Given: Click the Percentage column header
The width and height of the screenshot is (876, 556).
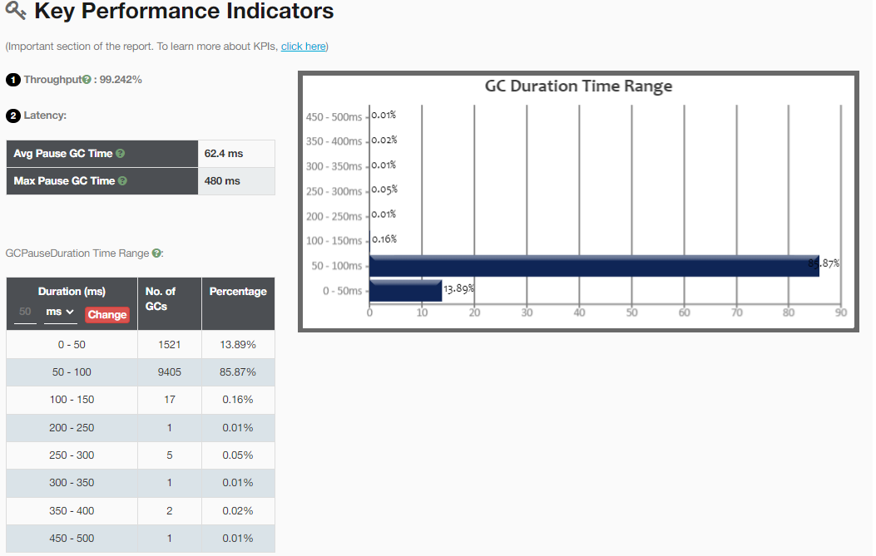Looking at the screenshot, I should tap(238, 292).
